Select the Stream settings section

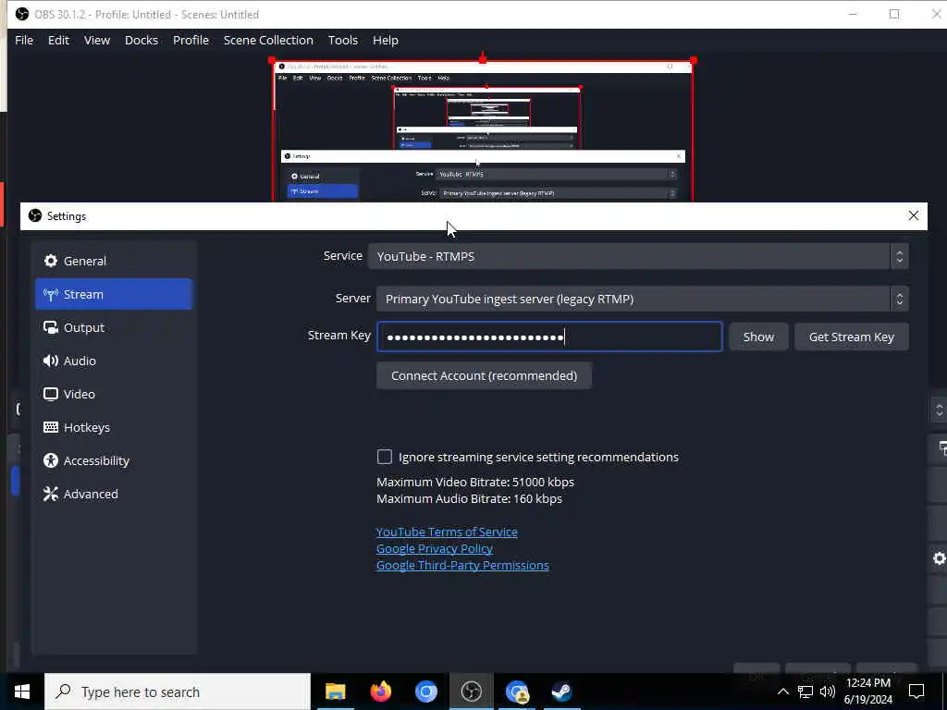click(114, 294)
